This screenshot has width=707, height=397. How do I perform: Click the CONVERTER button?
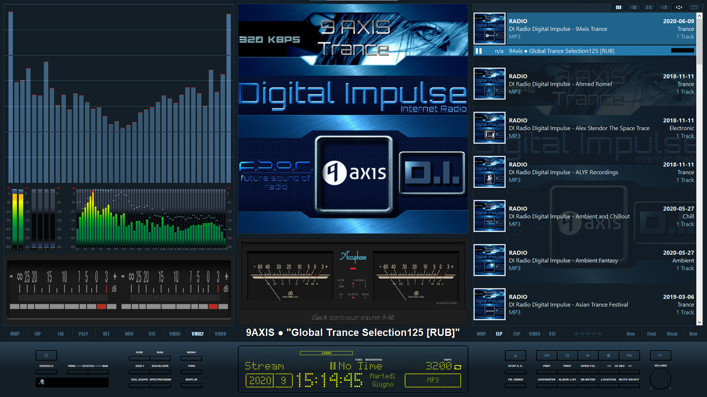pyautogui.click(x=547, y=385)
